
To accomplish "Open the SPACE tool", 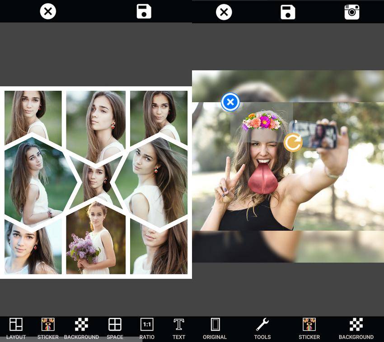I will coord(115,328).
